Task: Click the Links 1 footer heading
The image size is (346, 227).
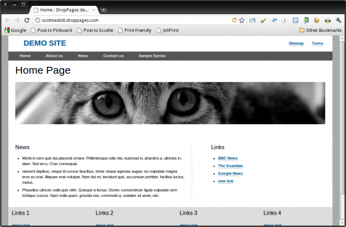Action: coord(21,213)
